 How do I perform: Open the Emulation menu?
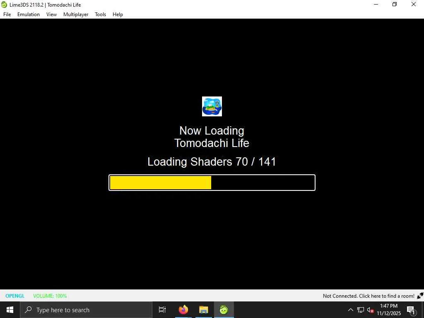29,14
